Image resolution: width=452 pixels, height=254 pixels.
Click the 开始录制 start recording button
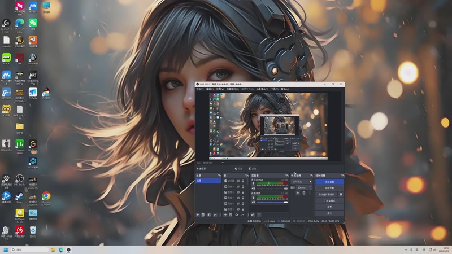pyautogui.click(x=329, y=188)
